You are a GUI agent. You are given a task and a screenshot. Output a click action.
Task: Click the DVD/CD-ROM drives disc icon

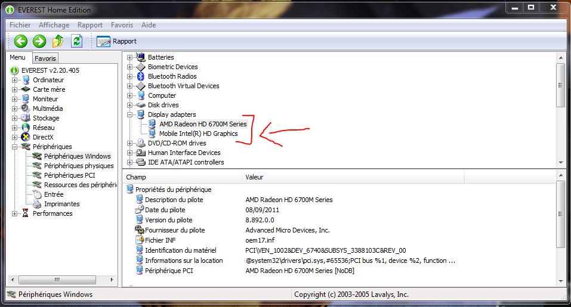pos(141,143)
